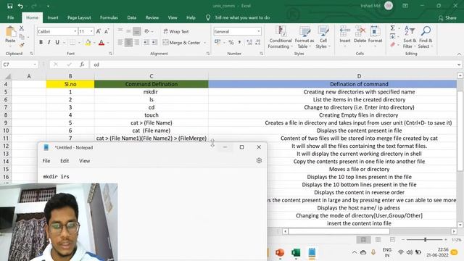
Task: Click the Insert Function fx icon
Action: click(x=82, y=65)
